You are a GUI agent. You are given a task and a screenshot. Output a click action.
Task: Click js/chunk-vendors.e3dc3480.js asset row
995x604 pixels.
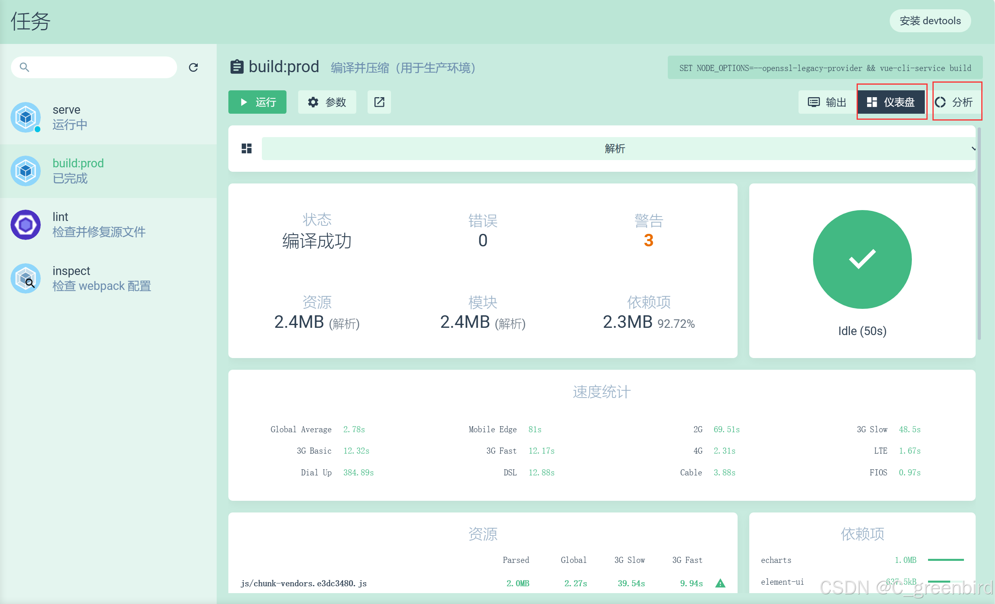click(483, 583)
